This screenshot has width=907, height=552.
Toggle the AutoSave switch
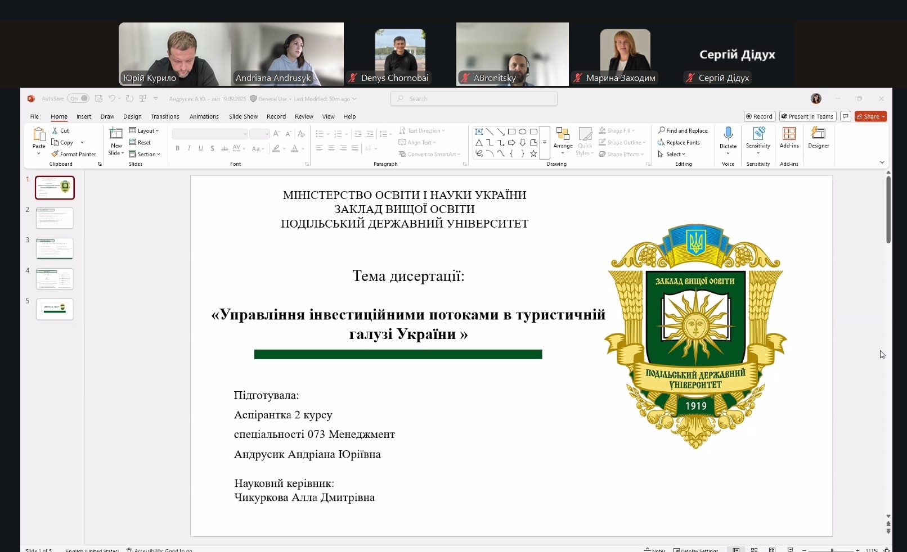click(78, 98)
